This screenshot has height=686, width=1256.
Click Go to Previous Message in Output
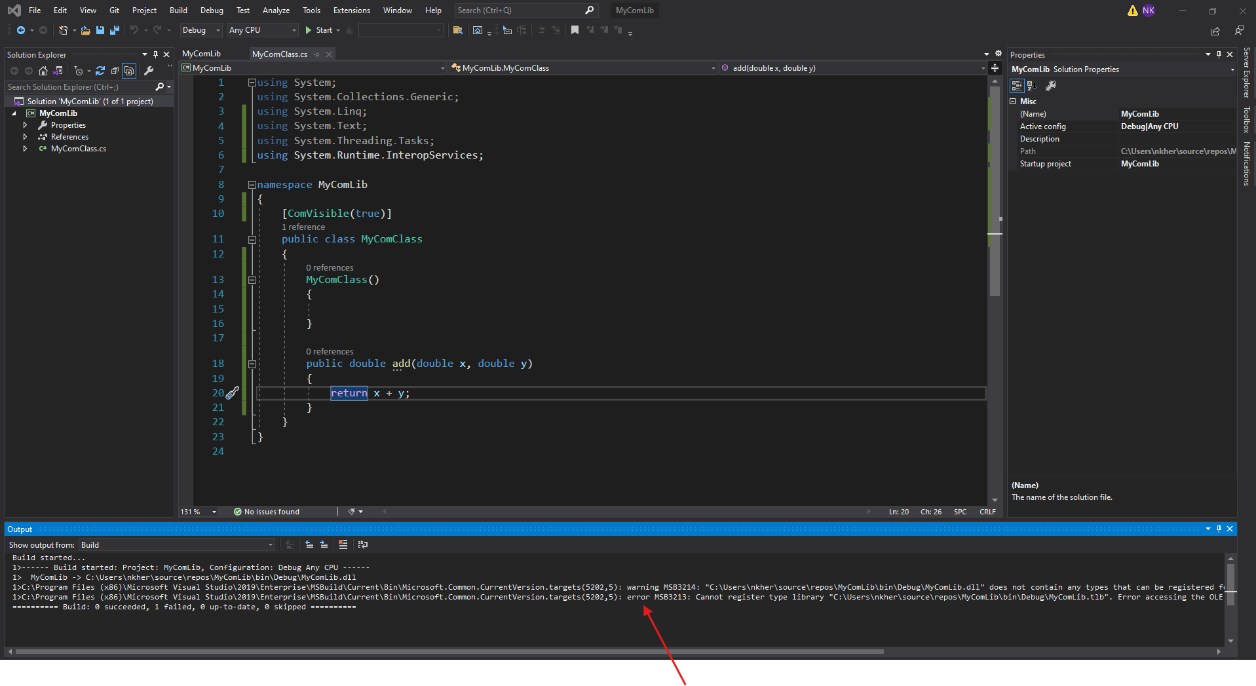(x=309, y=544)
